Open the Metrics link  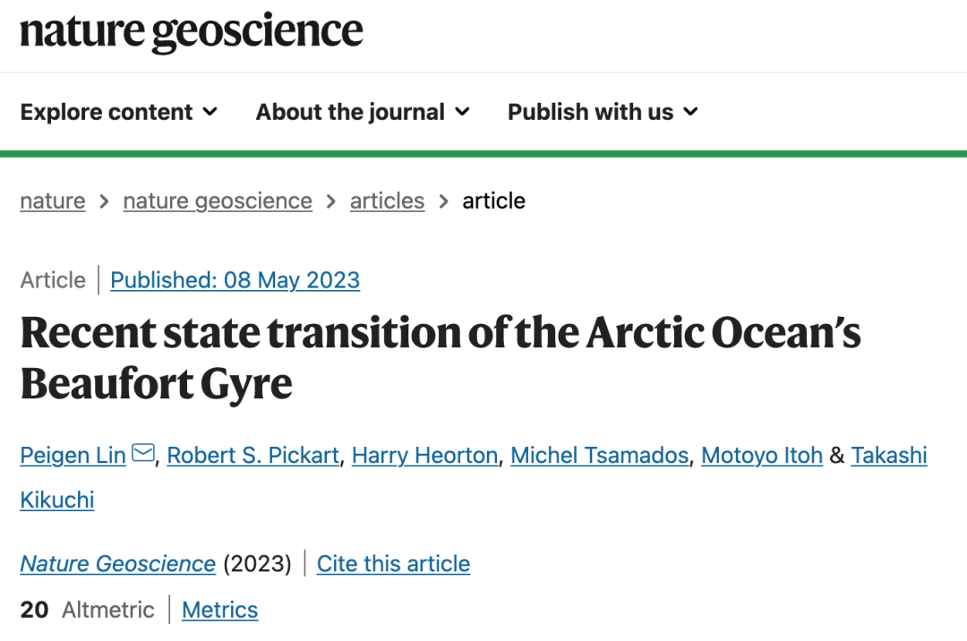[219, 611]
